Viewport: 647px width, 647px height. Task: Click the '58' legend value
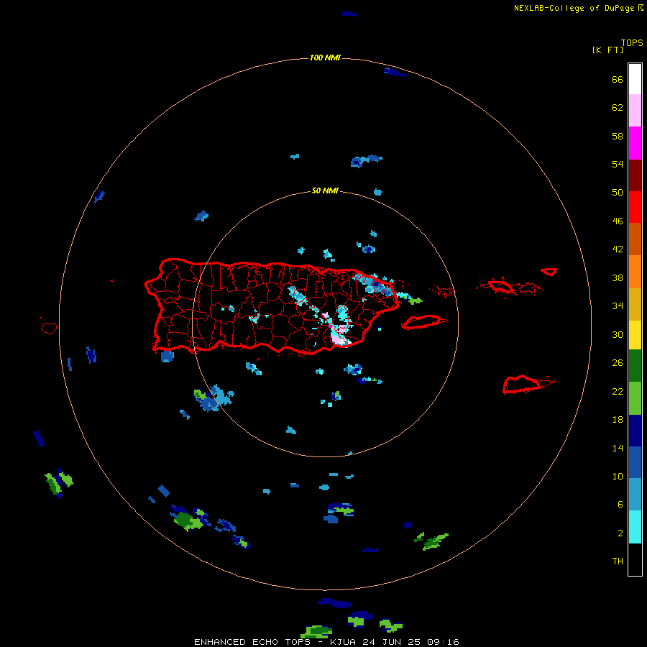tap(618, 136)
